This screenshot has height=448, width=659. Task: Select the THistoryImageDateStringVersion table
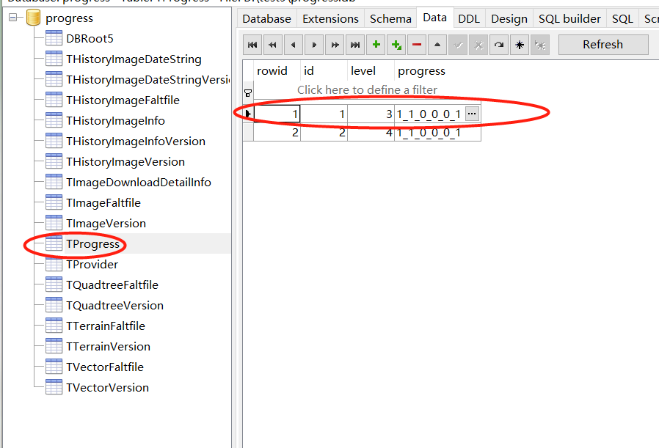tap(148, 80)
